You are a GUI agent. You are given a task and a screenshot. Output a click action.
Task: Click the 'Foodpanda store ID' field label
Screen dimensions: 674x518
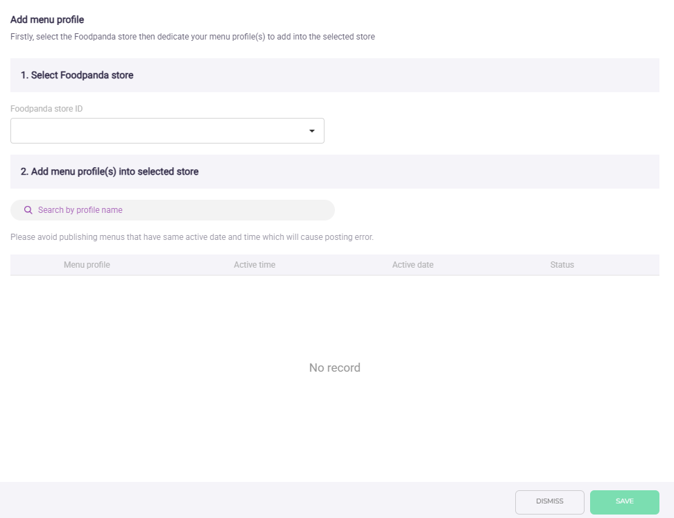point(46,109)
